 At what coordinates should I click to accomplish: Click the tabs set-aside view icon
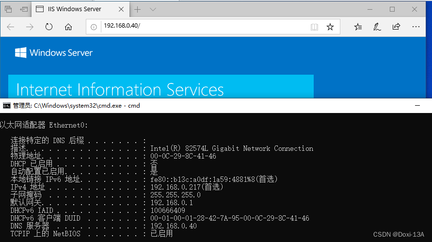(x=8, y=9)
